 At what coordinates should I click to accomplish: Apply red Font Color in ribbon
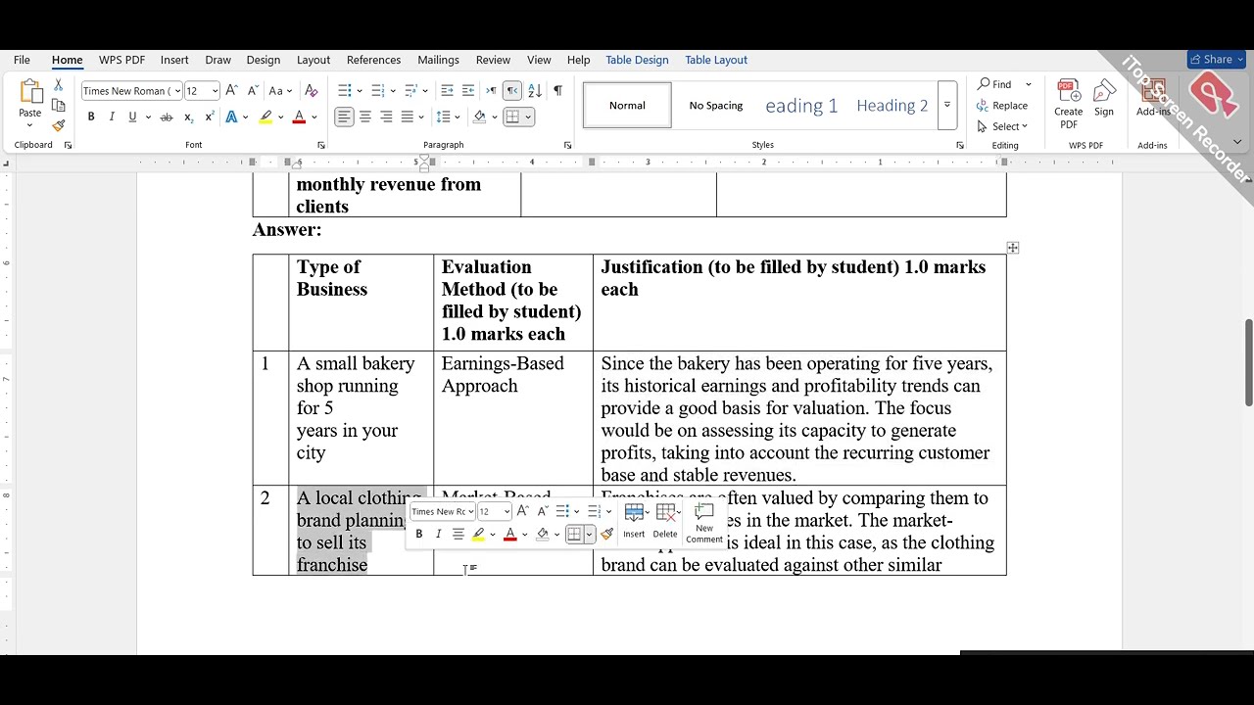299,117
